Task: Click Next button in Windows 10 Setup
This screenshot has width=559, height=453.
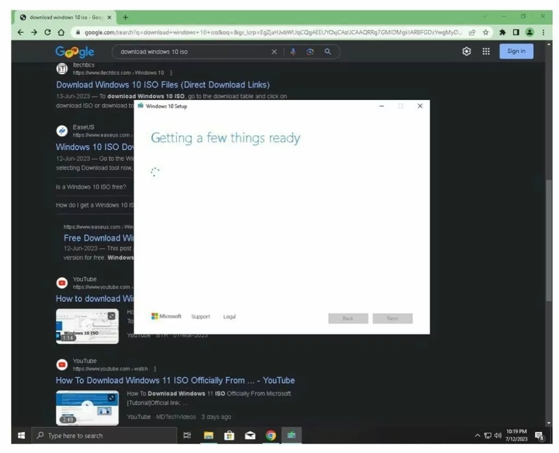Action: point(393,318)
